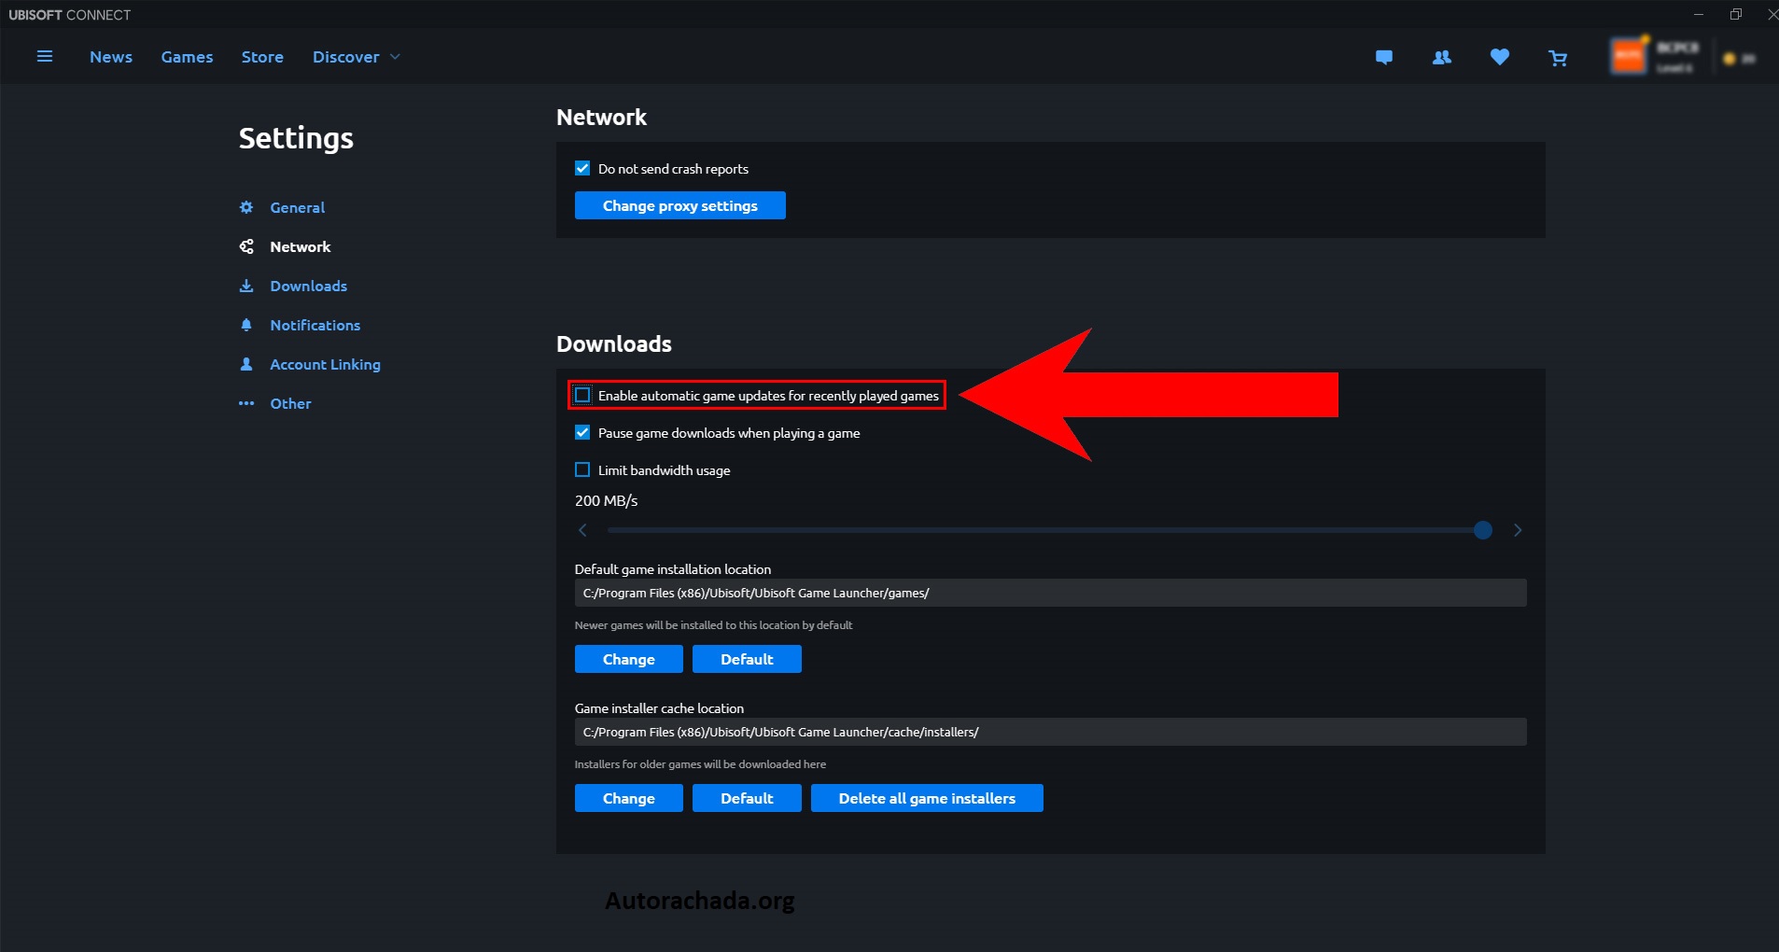The width and height of the screenshot is (1779, 952).
Task: Click the General gear icon
Action: point(246,207)
